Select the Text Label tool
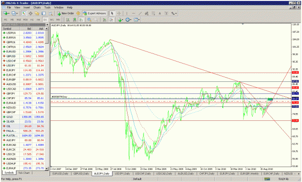The width and height of the screenshot is (302, 182). coord(166,13)
